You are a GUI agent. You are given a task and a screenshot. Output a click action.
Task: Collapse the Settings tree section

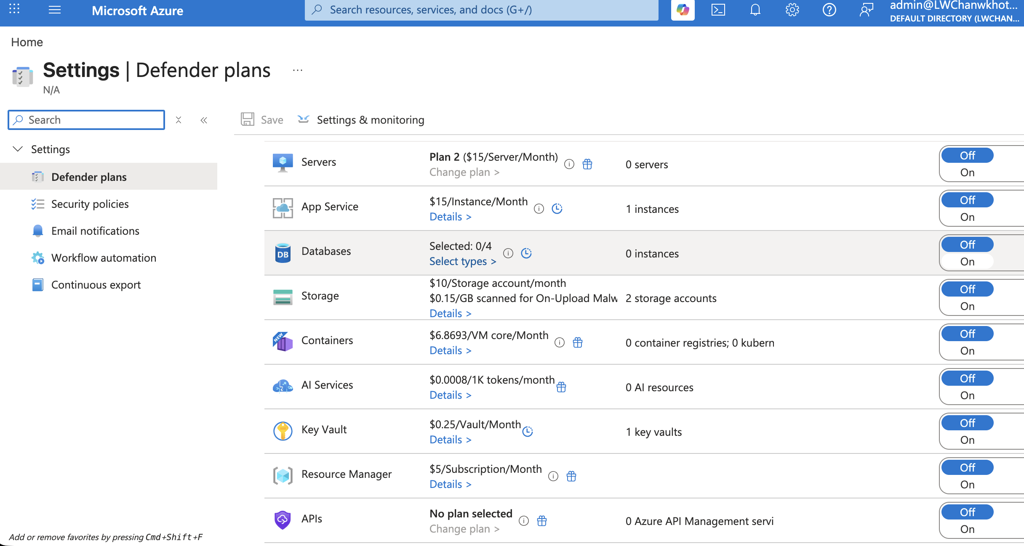pyautogui.click(x=18, y=149)
